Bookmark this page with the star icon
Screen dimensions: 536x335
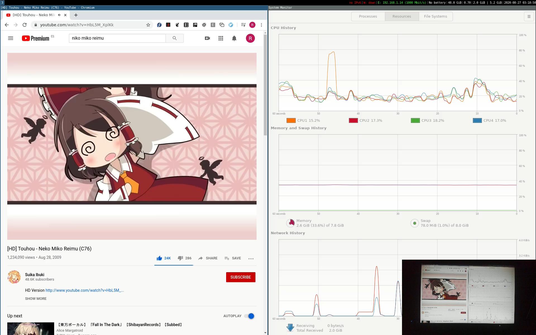pyautogui.click(x=148, y=25)
